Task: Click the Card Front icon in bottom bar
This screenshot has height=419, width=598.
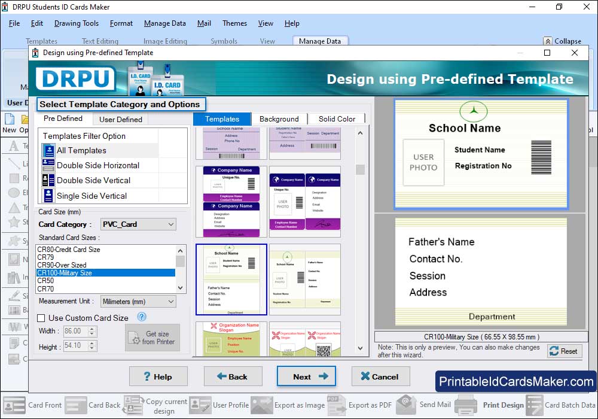Action: [x=14, y=405]
